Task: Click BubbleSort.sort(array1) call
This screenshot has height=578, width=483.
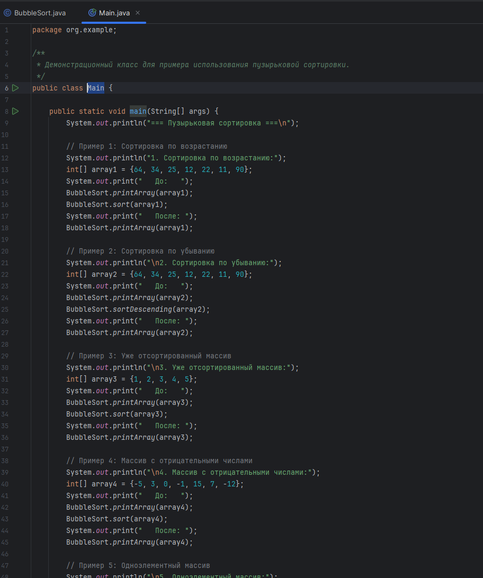Action: tap(117, 205)
